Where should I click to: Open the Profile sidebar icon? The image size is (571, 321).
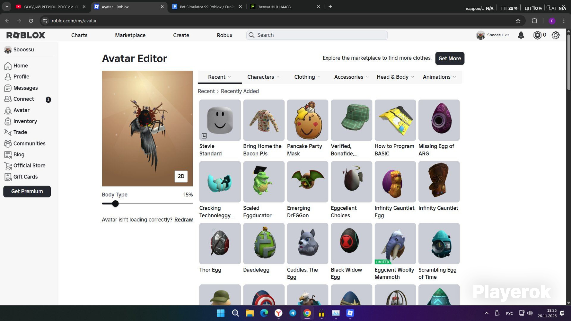pyautogui.click(x=8, y=77)
